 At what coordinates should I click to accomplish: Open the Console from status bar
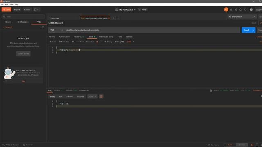tap(28, 145)
